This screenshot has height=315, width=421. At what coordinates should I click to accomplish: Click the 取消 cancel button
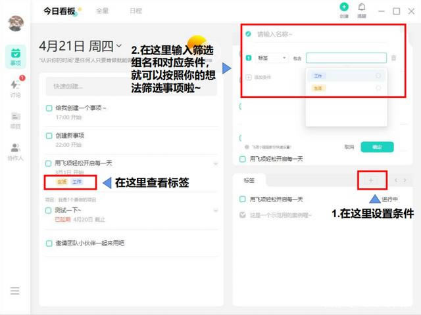[349, 147]
